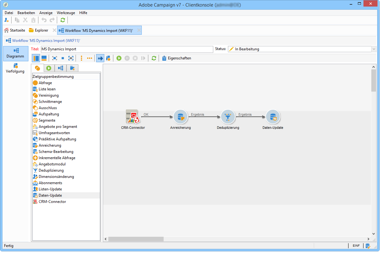
Task: Click the green refresh icon in diagram toolbar
Action: tap(154, 58)
